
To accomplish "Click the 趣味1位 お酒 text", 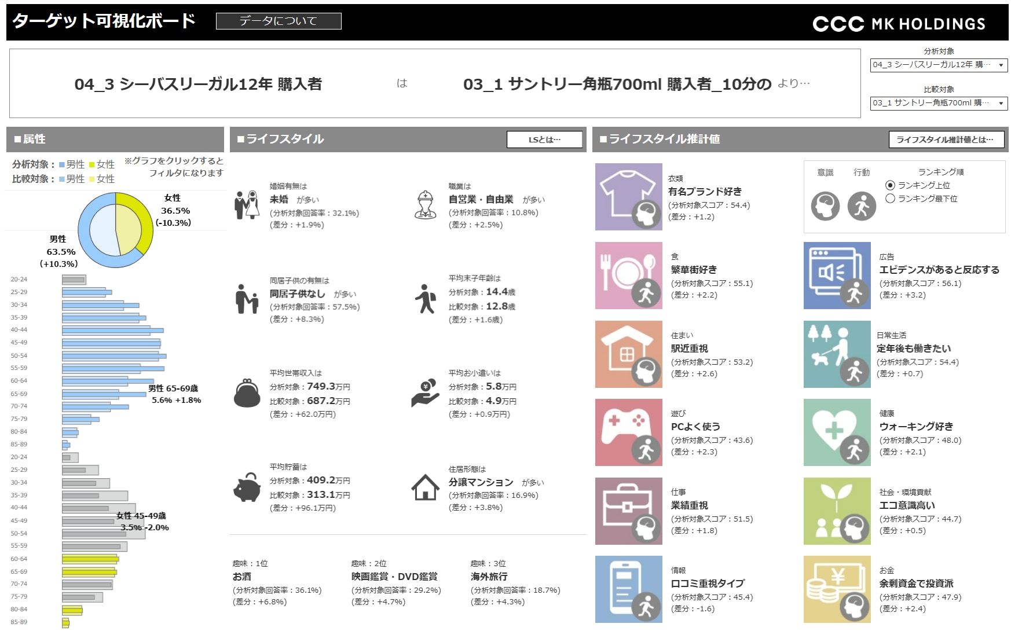I will coord(242,577).
